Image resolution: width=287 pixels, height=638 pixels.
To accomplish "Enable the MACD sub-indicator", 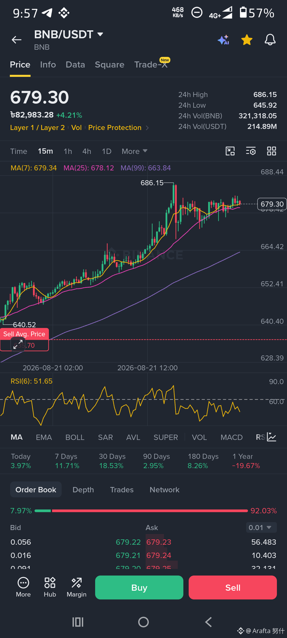I will pos(232,437).
